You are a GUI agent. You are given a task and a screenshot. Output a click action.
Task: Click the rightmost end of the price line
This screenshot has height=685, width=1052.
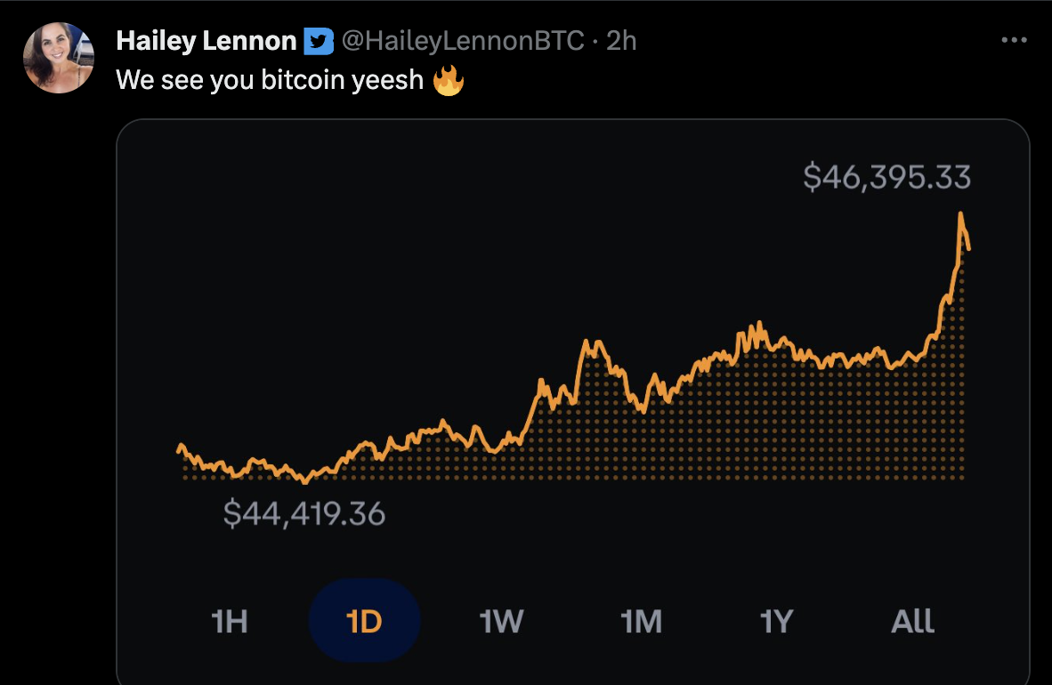click(968, 248)
